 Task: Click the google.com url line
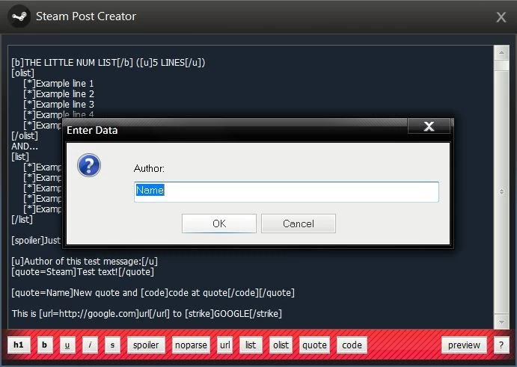[x=147, y=314]
